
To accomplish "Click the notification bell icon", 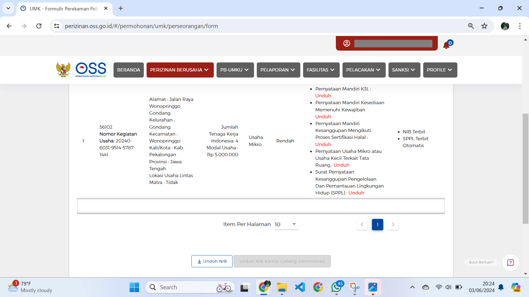I will coord(446,45).
